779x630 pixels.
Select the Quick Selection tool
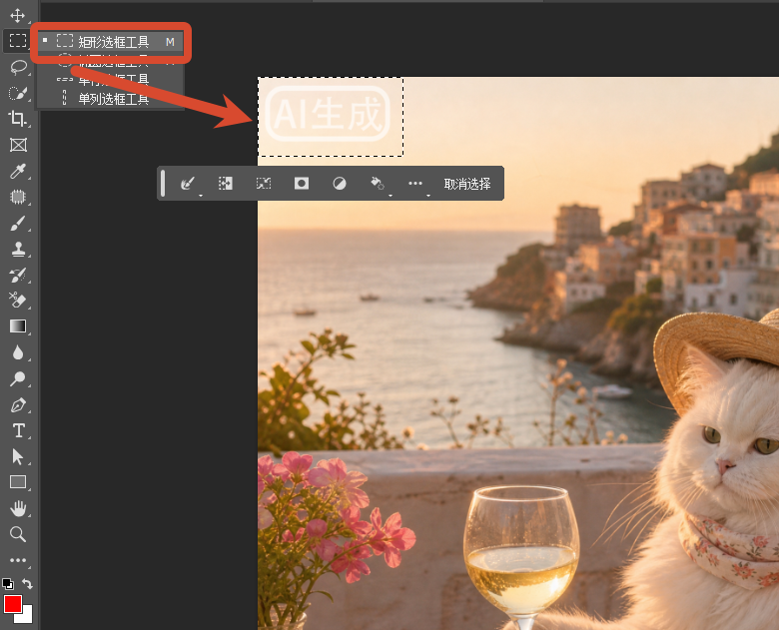[18, 93]
